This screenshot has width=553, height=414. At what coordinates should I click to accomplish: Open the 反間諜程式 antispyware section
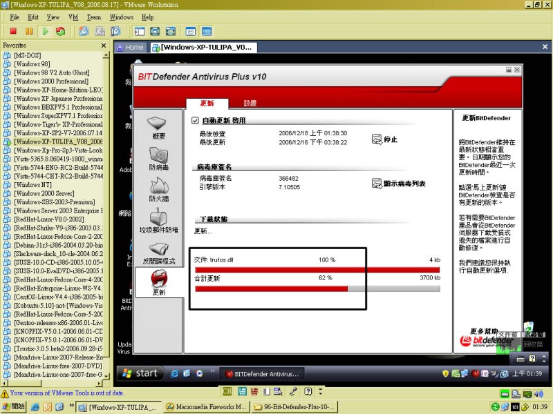[x=158, y=253]
